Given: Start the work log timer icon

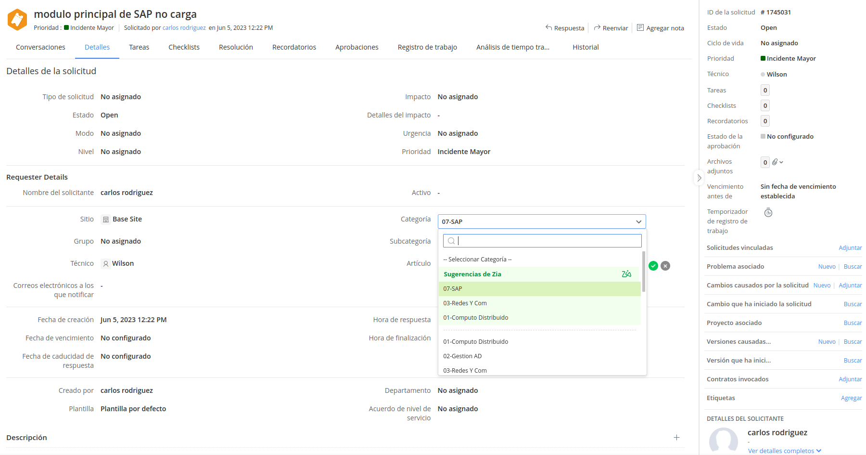Looking at the screenshot, I should coord(768,212).
